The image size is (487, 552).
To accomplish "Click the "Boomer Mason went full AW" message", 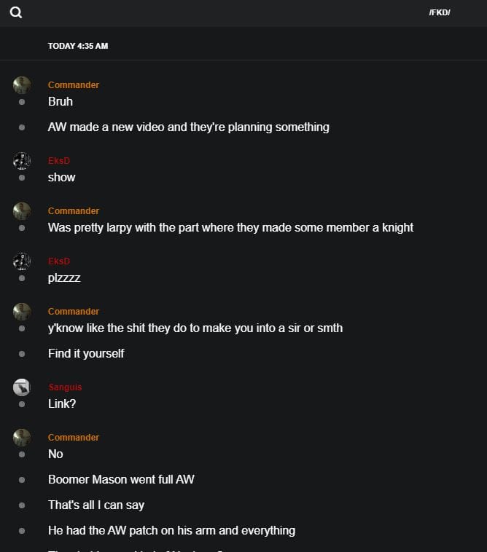I will 121,480.
